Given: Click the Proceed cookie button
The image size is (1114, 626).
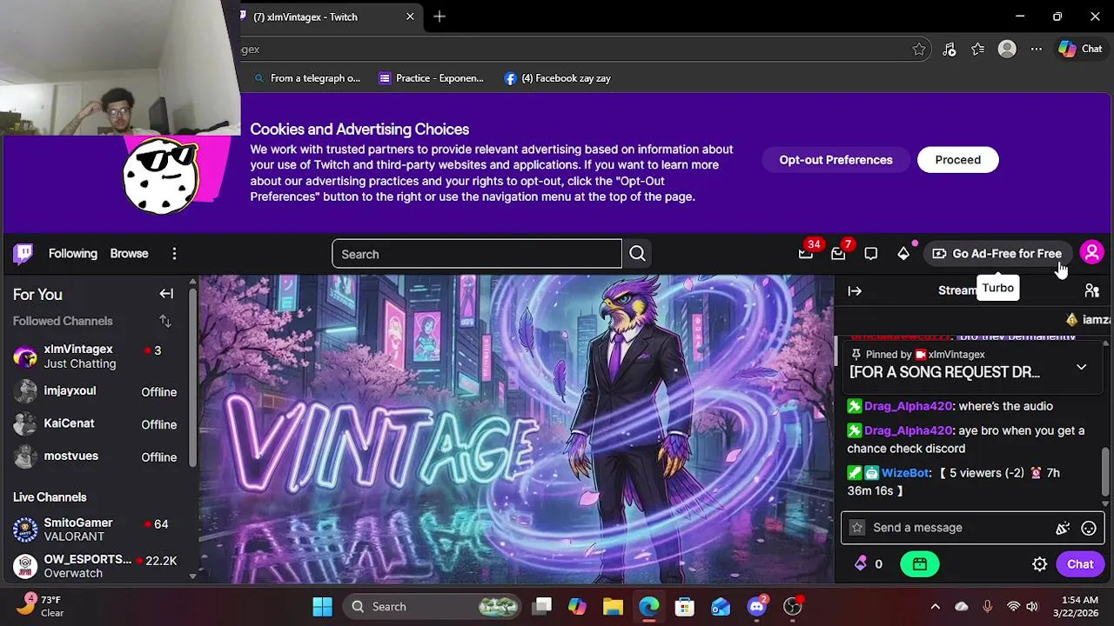Looking at the screenshot, I should pos(957,160).
